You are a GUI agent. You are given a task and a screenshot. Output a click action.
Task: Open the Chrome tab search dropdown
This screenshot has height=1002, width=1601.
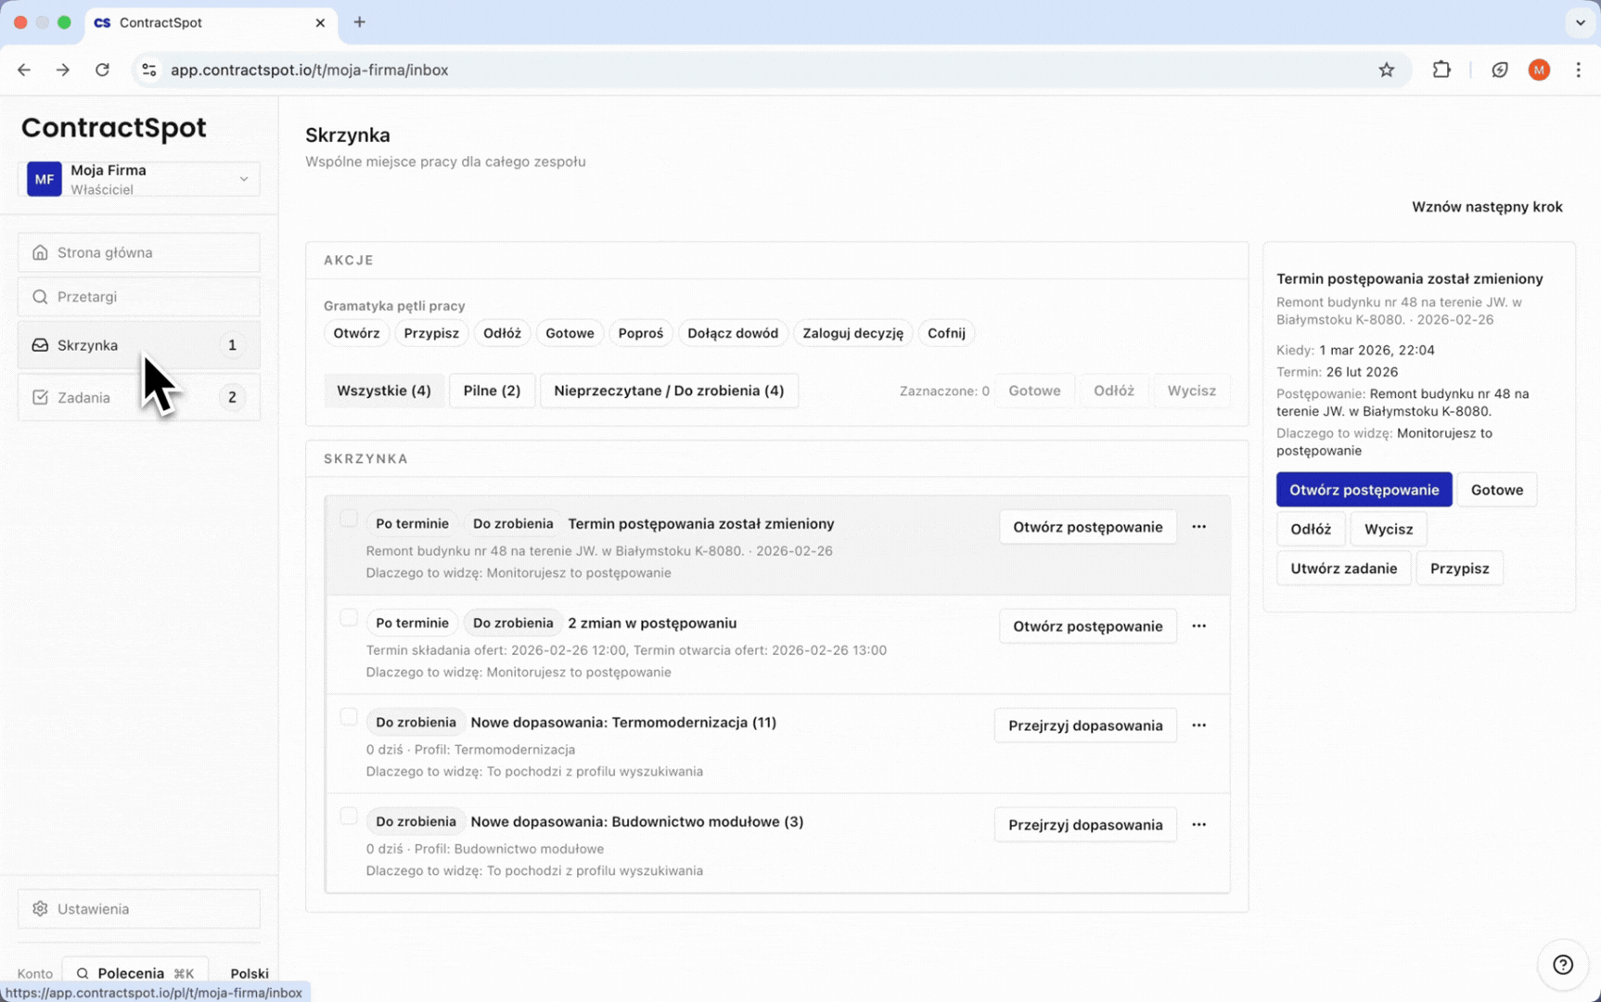[1580, 22]
